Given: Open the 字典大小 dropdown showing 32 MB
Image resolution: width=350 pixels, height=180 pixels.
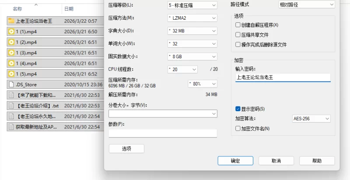Looking at the screenshot, I should click(192, 31).
